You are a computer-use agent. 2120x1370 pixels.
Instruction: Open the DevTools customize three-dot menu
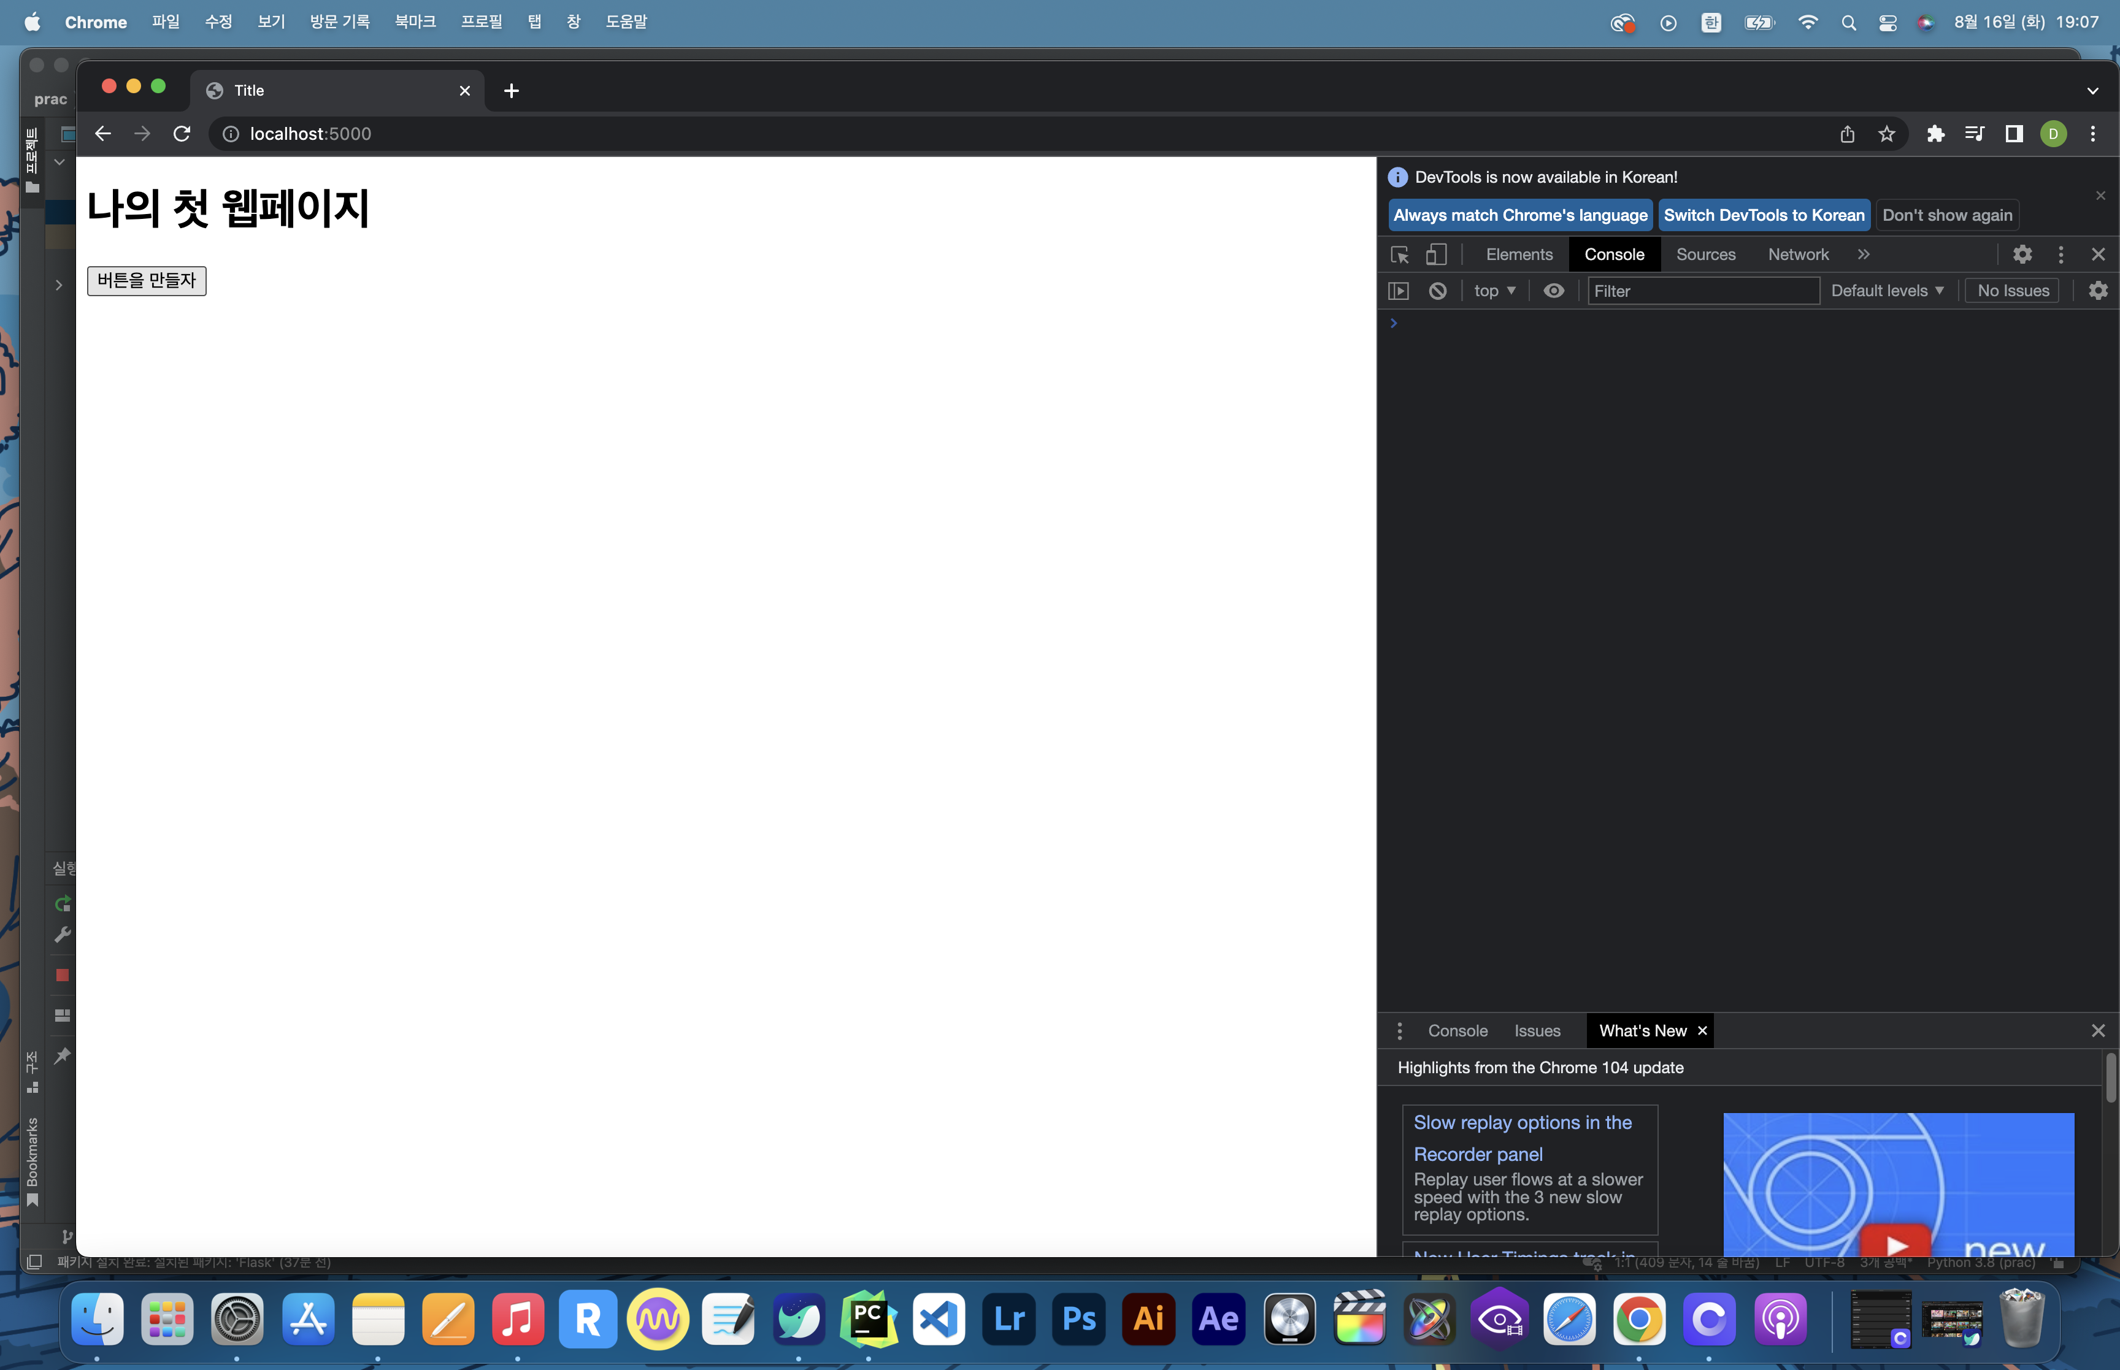[x=2060, y=254]
